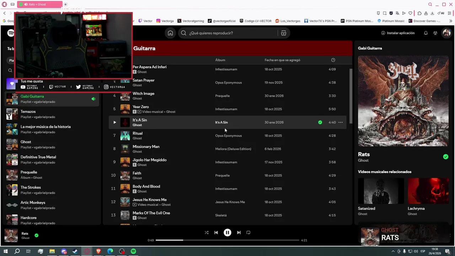Image resolution: width=455 pixels, height=256 pixels.
Task: Toggle repeat mode
Action: (248, 233)
